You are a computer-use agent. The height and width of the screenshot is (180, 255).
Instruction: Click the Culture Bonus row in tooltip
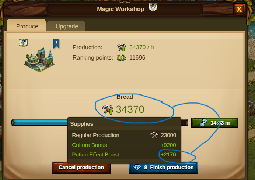124,145
